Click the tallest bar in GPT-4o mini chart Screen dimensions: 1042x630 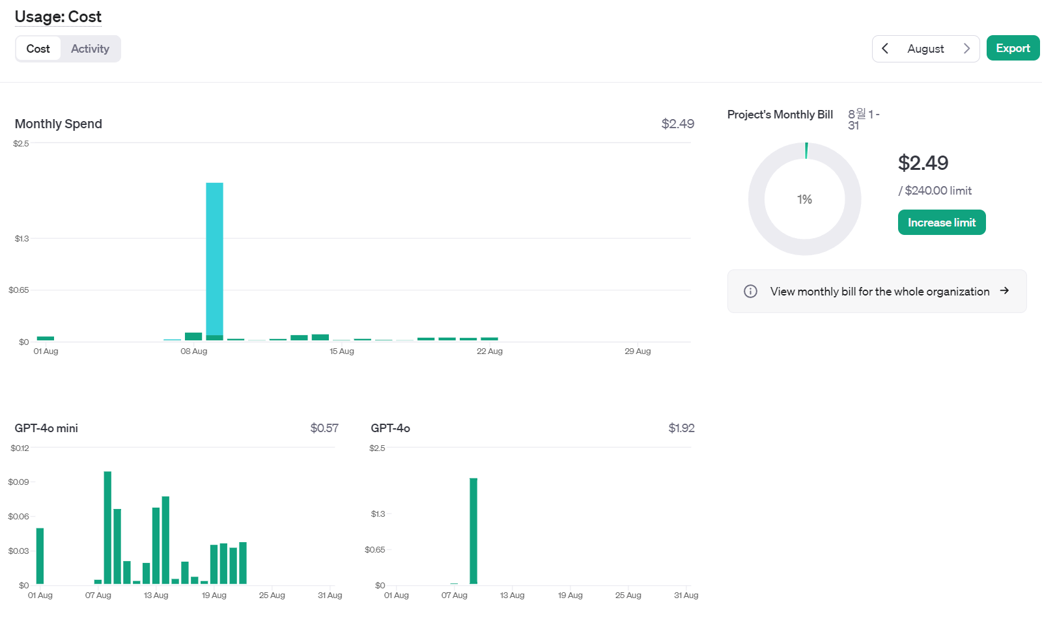click(107, 528)
